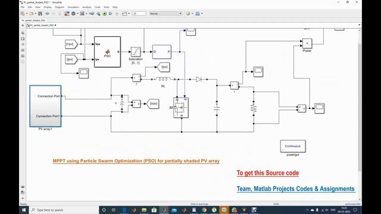Click Fit to View icon in left palette
The width and height of the screenshot is (381, 214).
pyautogui.click(x=23, y=39)
